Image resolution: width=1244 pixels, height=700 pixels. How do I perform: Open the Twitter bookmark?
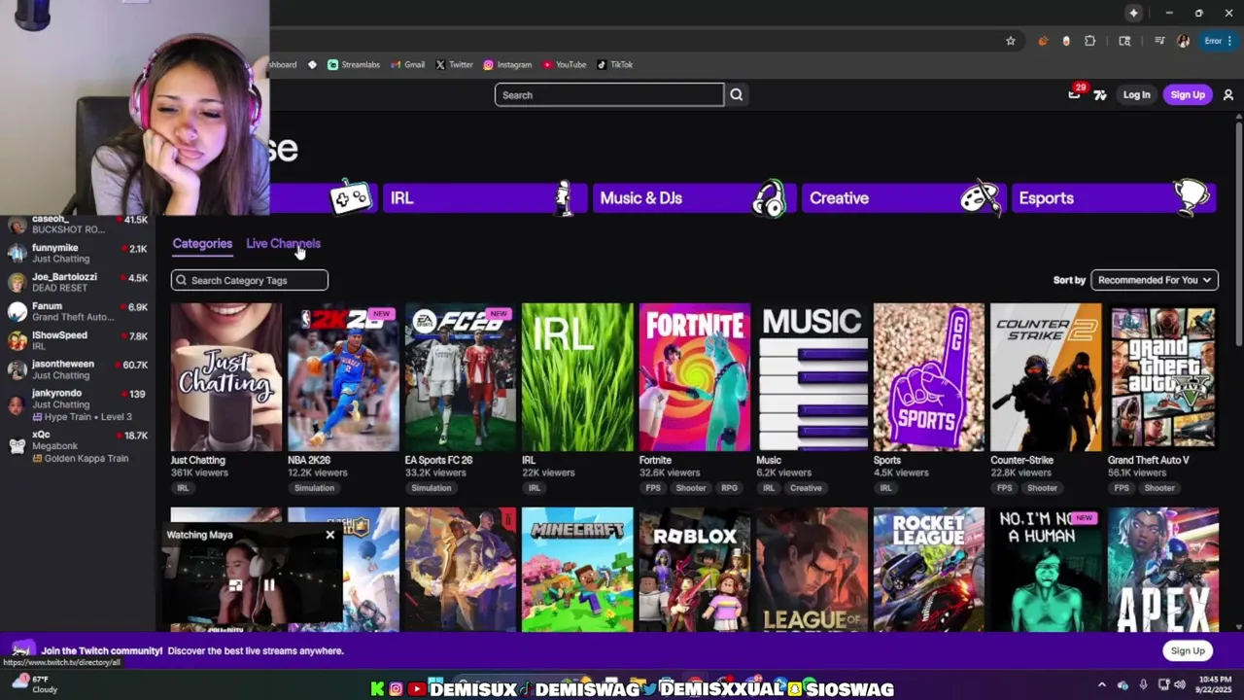pos(454,64)
